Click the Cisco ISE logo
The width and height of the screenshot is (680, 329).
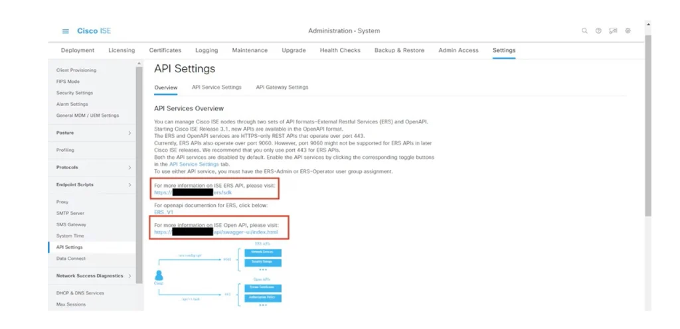[94, 31]
